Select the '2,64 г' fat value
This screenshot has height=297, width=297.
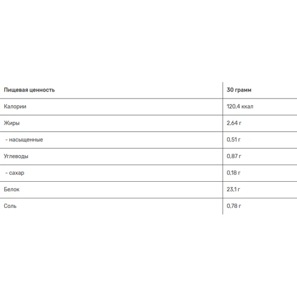(234, 123)
